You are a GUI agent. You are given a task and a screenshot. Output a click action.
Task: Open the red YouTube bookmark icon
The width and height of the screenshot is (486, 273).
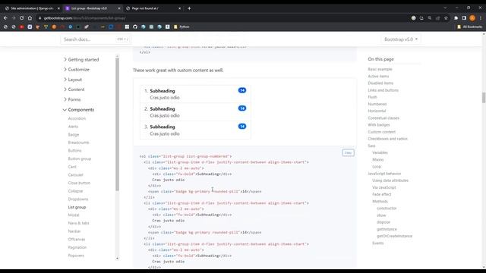pos(22,27)
